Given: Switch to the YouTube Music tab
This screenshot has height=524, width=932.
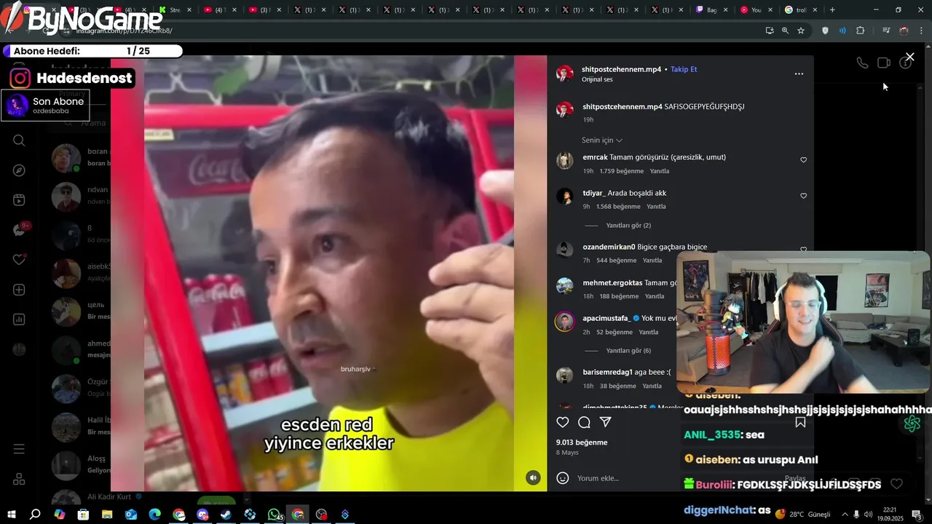Looking at the screenshot, I should (751, 10).
